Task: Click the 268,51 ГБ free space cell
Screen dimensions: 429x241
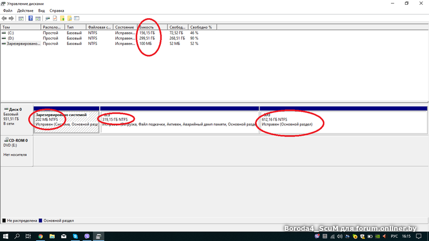Action: 177,38
